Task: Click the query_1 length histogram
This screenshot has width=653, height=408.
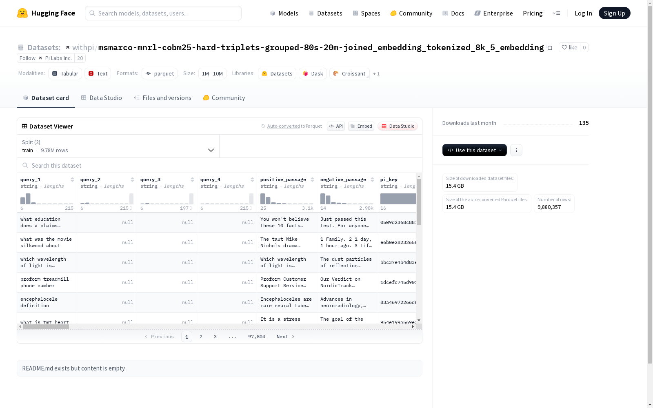Action: 47,199
